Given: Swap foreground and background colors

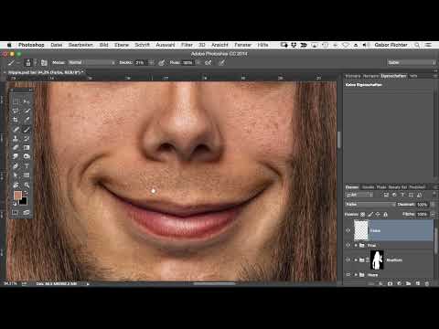Looking at the screenshot, I should tap(27, 193).
